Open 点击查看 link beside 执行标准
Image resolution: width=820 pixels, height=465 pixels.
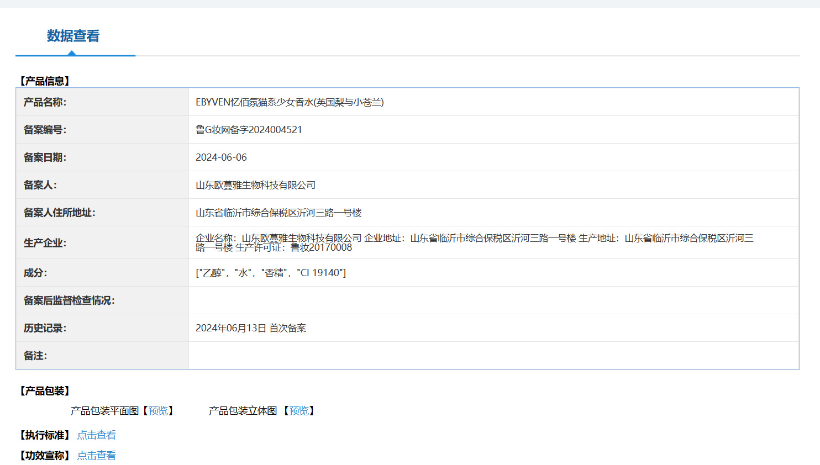click(x=97, y=435)
